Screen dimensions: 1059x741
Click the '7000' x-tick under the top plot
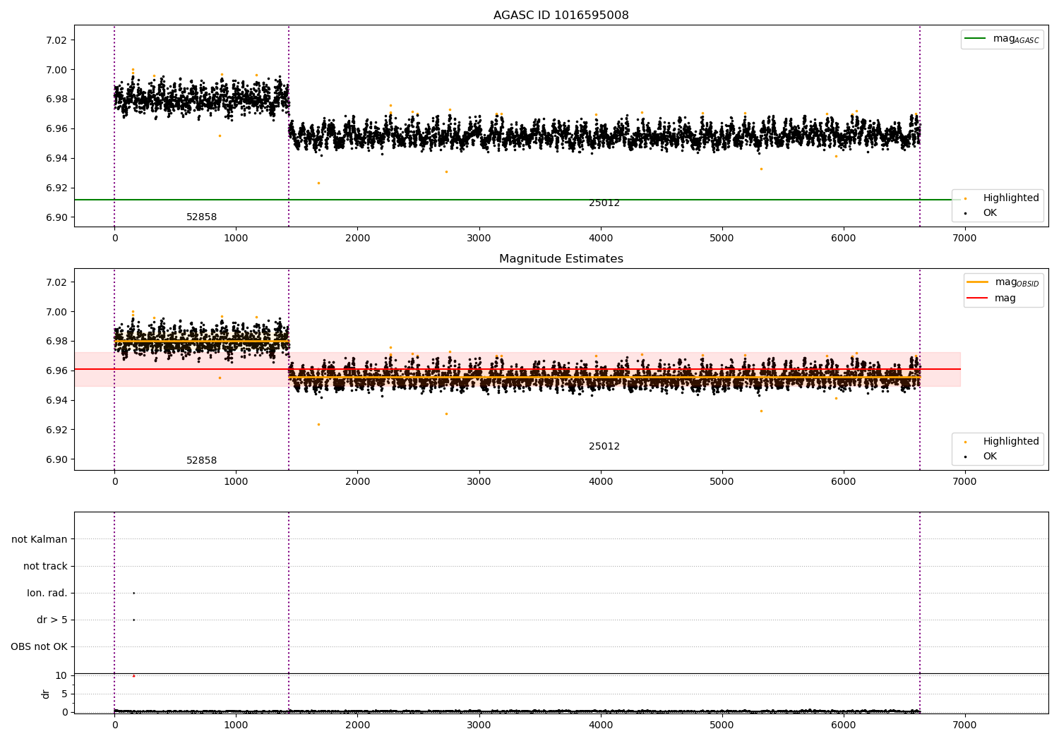point(965,239)
